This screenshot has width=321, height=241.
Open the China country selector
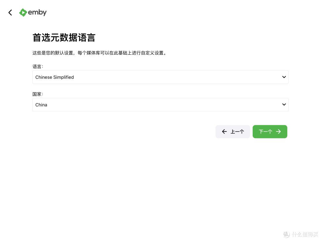160,104
